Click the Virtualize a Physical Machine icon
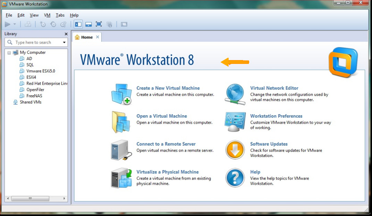Viewport: 372px width, 216px height. pyautogui.click(x=121, y=178)
